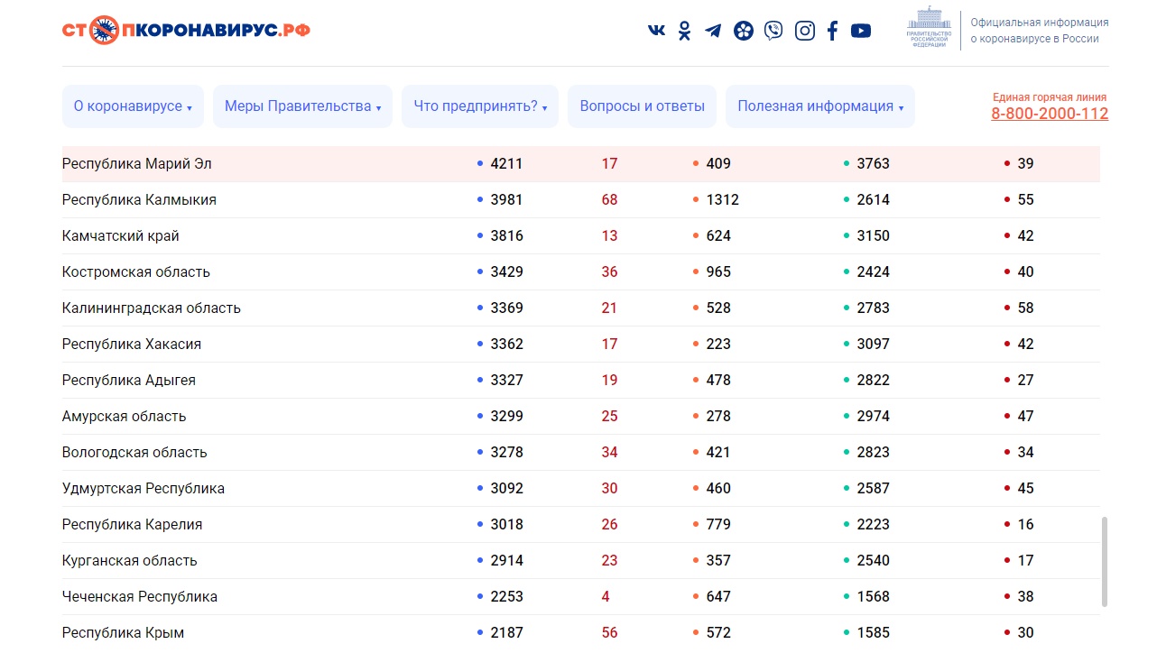Expand the 'О коронавирусе' dropdown
Image resolution: width=1157 pixels, height=653 pixels.
pyautogui.click(x=133, y=106)
